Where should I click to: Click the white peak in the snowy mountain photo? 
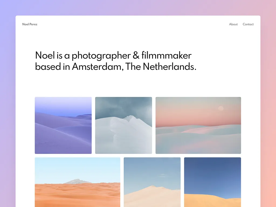coord(131,117)
